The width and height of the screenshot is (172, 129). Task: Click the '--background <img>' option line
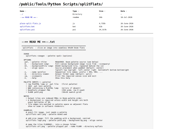[67, 64]
